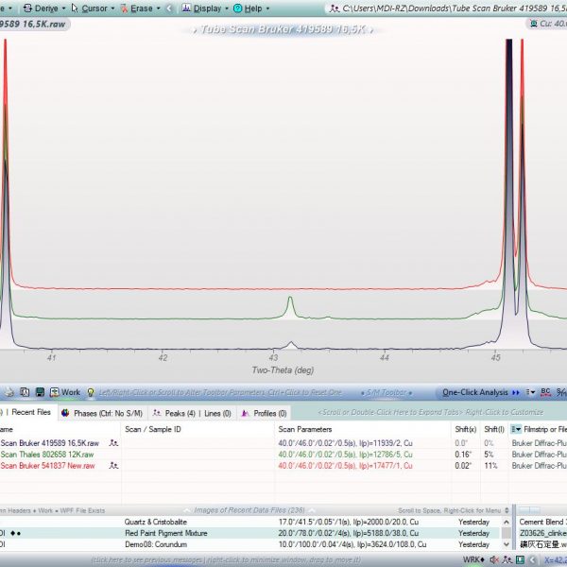Image resolution: width=567 pixels, height=567 pixels.
Task: Switch to the Peaks (4) tab
Action: click(168, 413)
